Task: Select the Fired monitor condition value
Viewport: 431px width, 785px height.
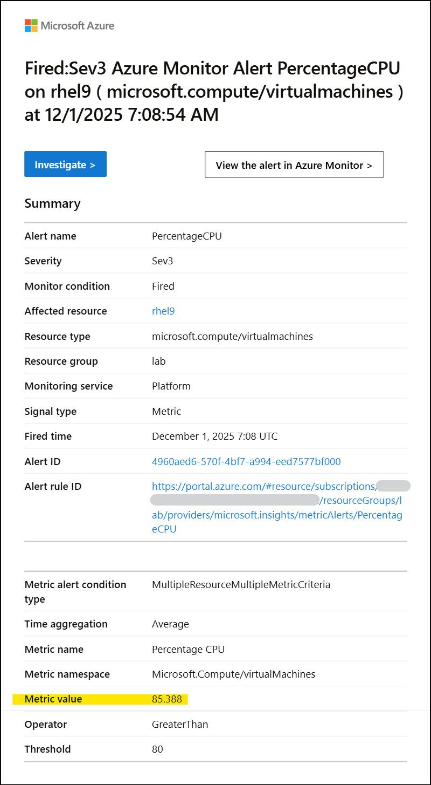Action: [163, 286]
